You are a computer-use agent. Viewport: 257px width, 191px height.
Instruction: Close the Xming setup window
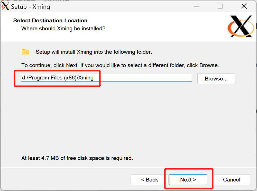244,6
